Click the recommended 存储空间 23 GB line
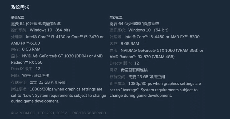Screen dimensions: 230x119 137,77
